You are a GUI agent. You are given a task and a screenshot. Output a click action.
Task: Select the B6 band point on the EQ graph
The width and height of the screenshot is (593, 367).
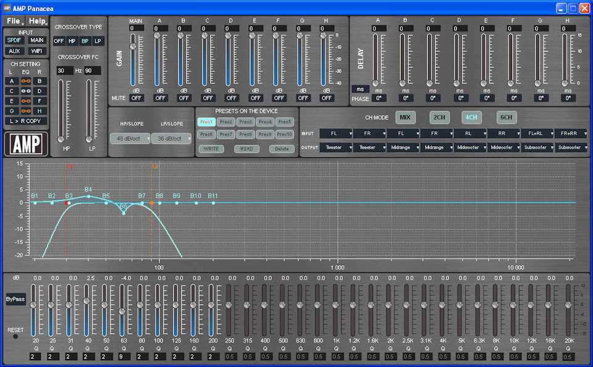point(124,213)
